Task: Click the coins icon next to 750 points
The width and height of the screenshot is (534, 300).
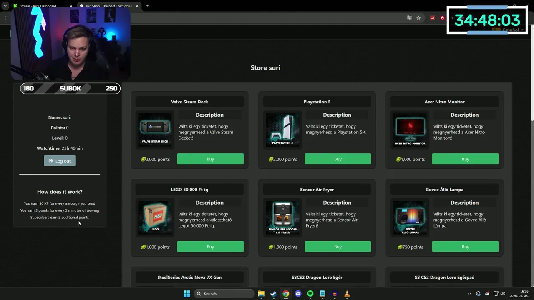Action: point(400,247)
